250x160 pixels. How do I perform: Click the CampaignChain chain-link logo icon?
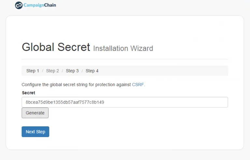19,5
